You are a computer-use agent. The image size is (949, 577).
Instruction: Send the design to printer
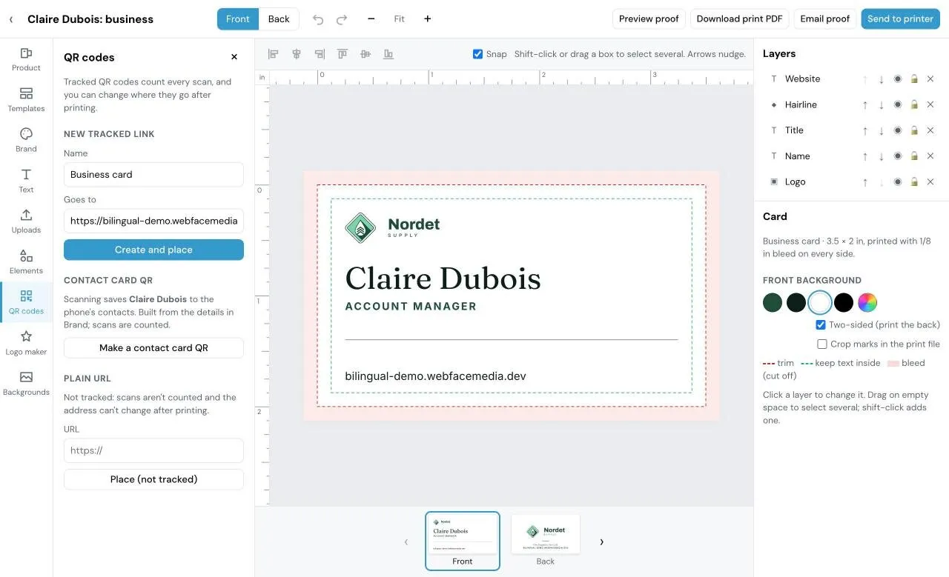900,19
